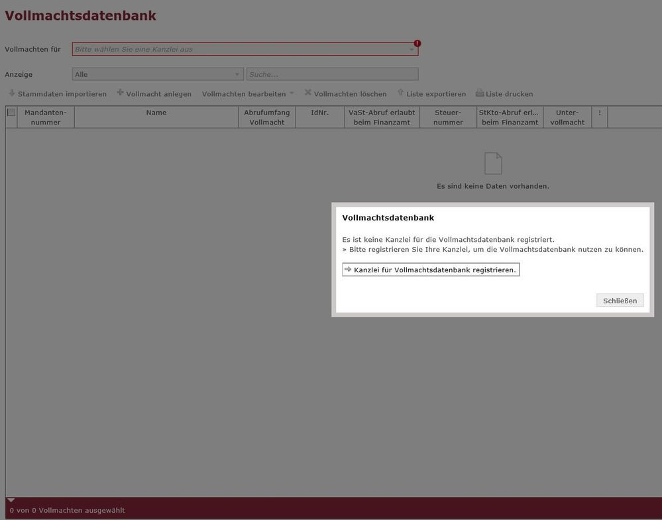
Task: Click the red error indicator icon
Action: 417,43
